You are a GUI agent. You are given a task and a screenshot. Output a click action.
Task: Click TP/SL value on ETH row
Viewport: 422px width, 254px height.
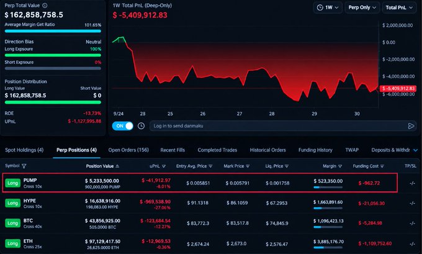point(412,244)
